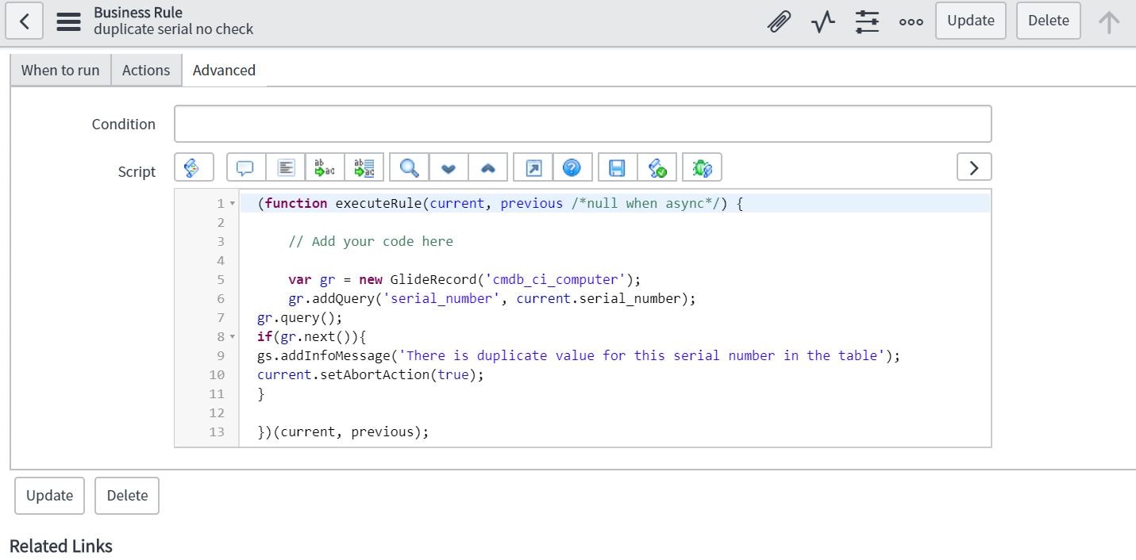The width and height of the screenshot is (1136, 560).
Task: Click the replace all icon
Action: [x=364, y=167]
